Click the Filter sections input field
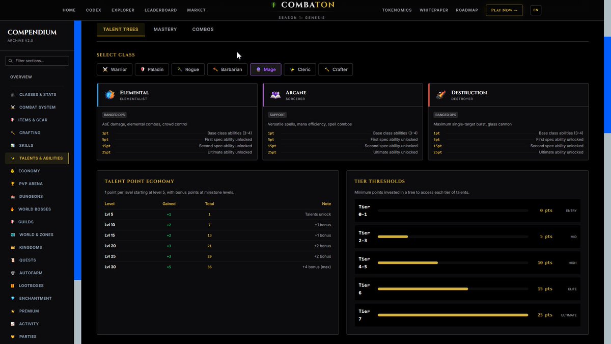The width and height of the screenshot is (611, 344). coord(37,61)
